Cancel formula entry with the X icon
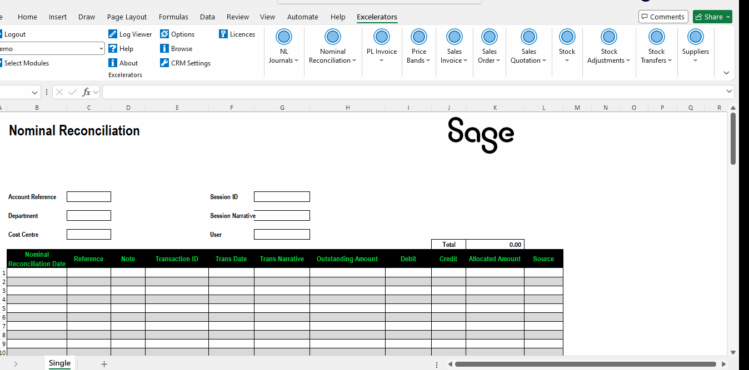749x370 pixels. coord(59,92)
